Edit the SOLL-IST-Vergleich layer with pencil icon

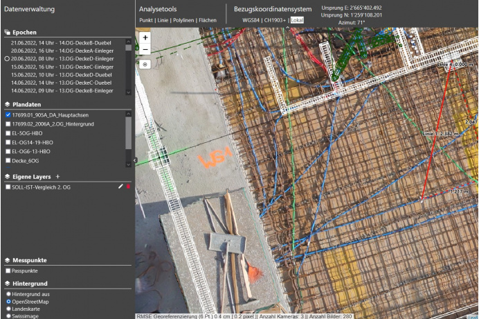coord(120,187)
